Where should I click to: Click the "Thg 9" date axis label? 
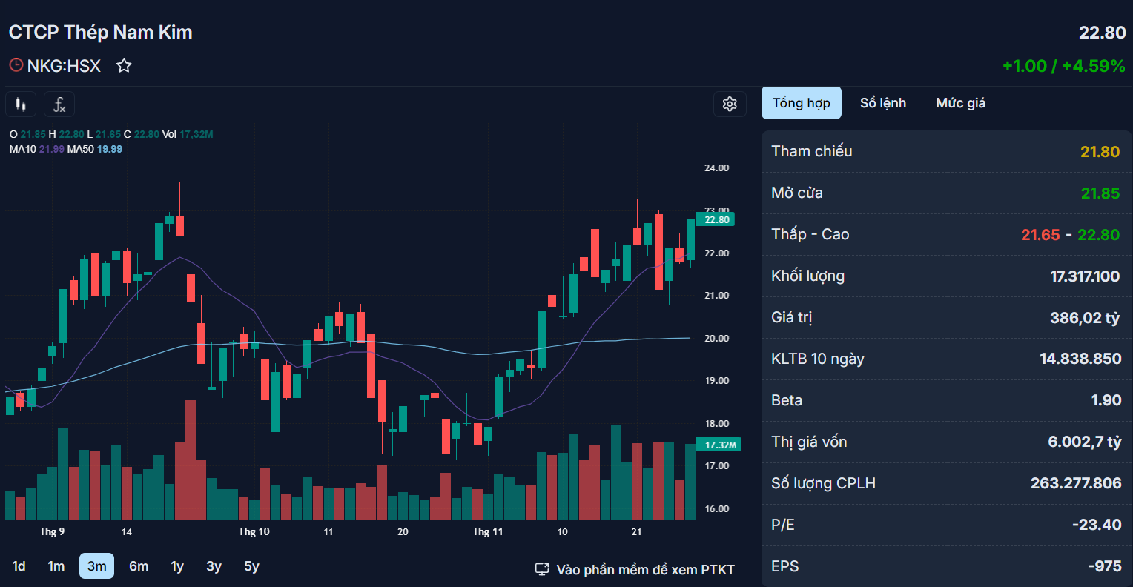[x=52, y=531]
